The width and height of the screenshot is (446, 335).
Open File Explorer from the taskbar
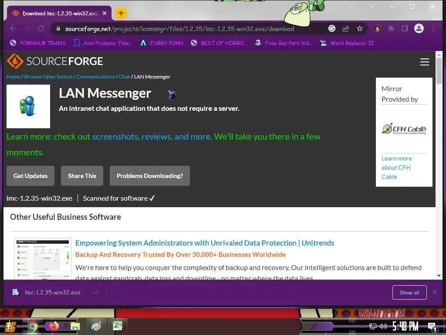coord(75,326)
